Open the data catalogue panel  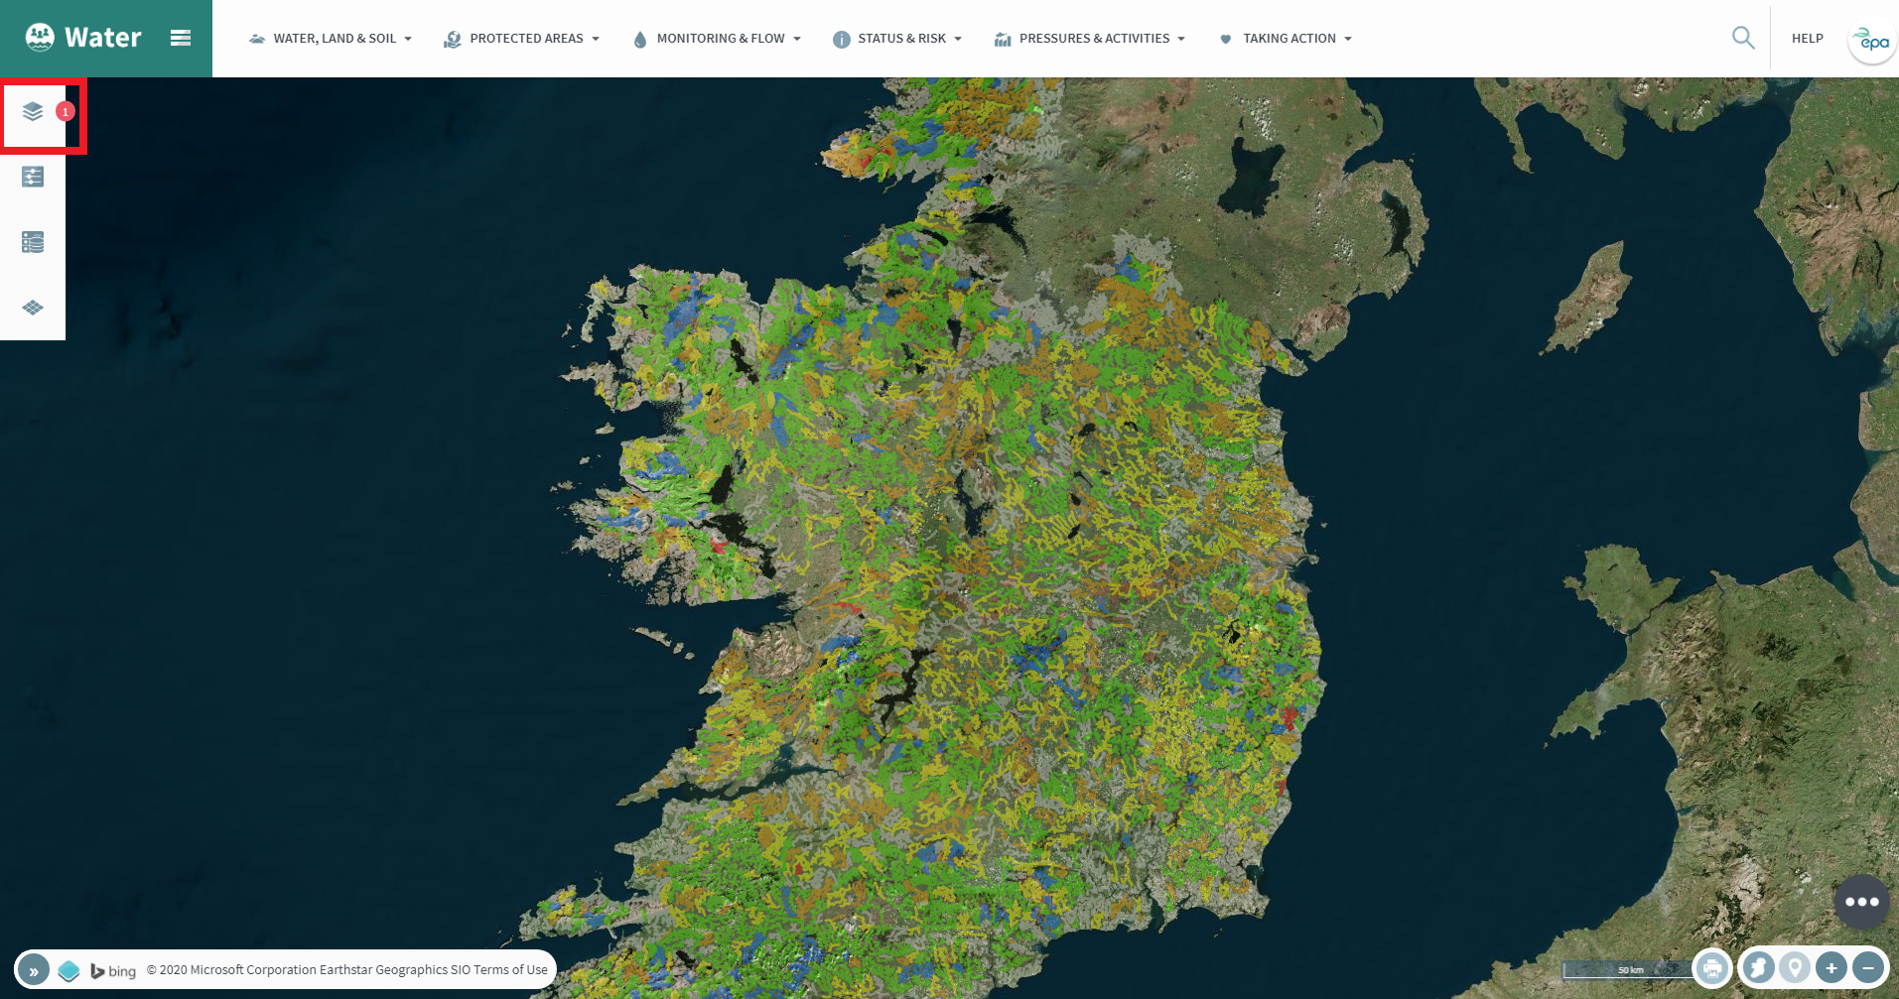click(x=33, y=241)
